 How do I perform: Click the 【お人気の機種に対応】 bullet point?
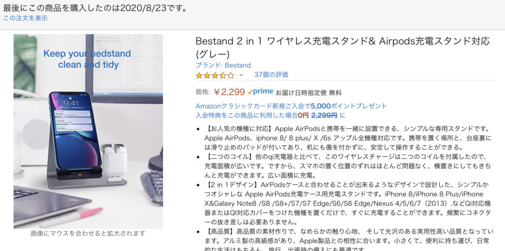pos(348,138)
